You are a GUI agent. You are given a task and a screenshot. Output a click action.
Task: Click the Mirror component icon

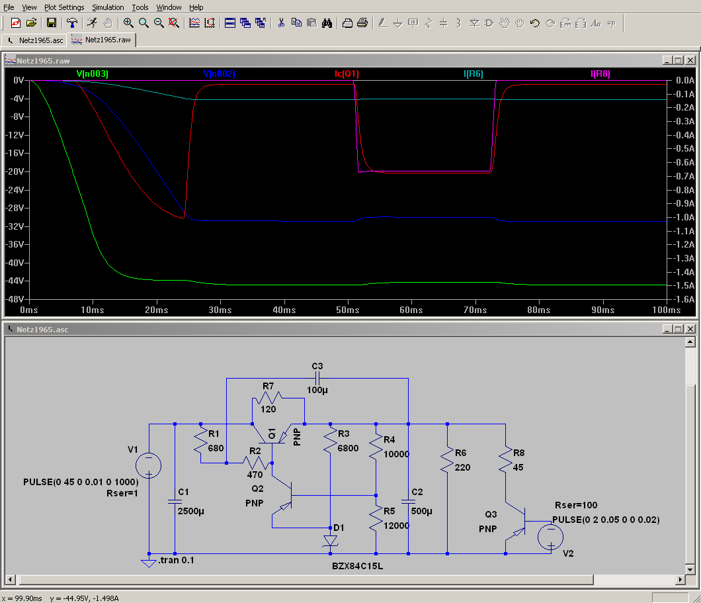pos(581,23)
